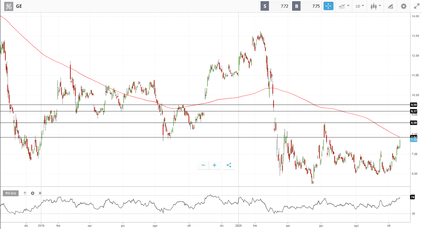Click the current price tag 7,72
422x229 pixels.
tap(414, 140)
